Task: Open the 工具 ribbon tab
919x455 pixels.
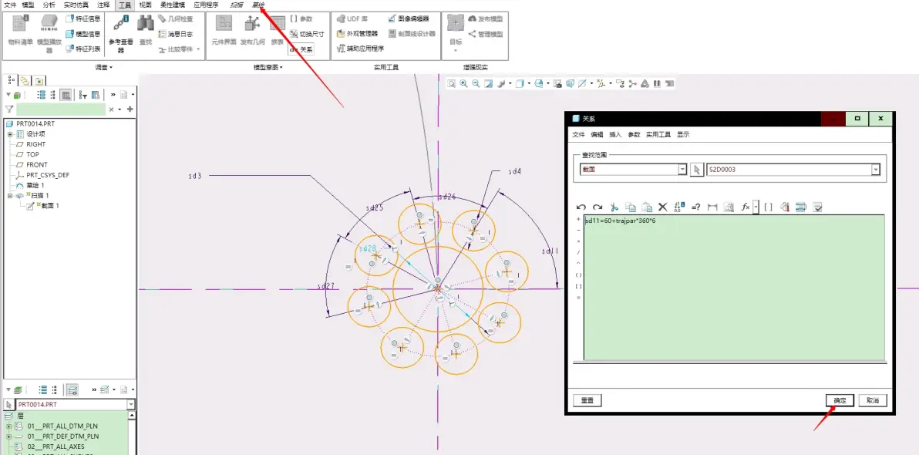Action: click(x=125, y=5)
